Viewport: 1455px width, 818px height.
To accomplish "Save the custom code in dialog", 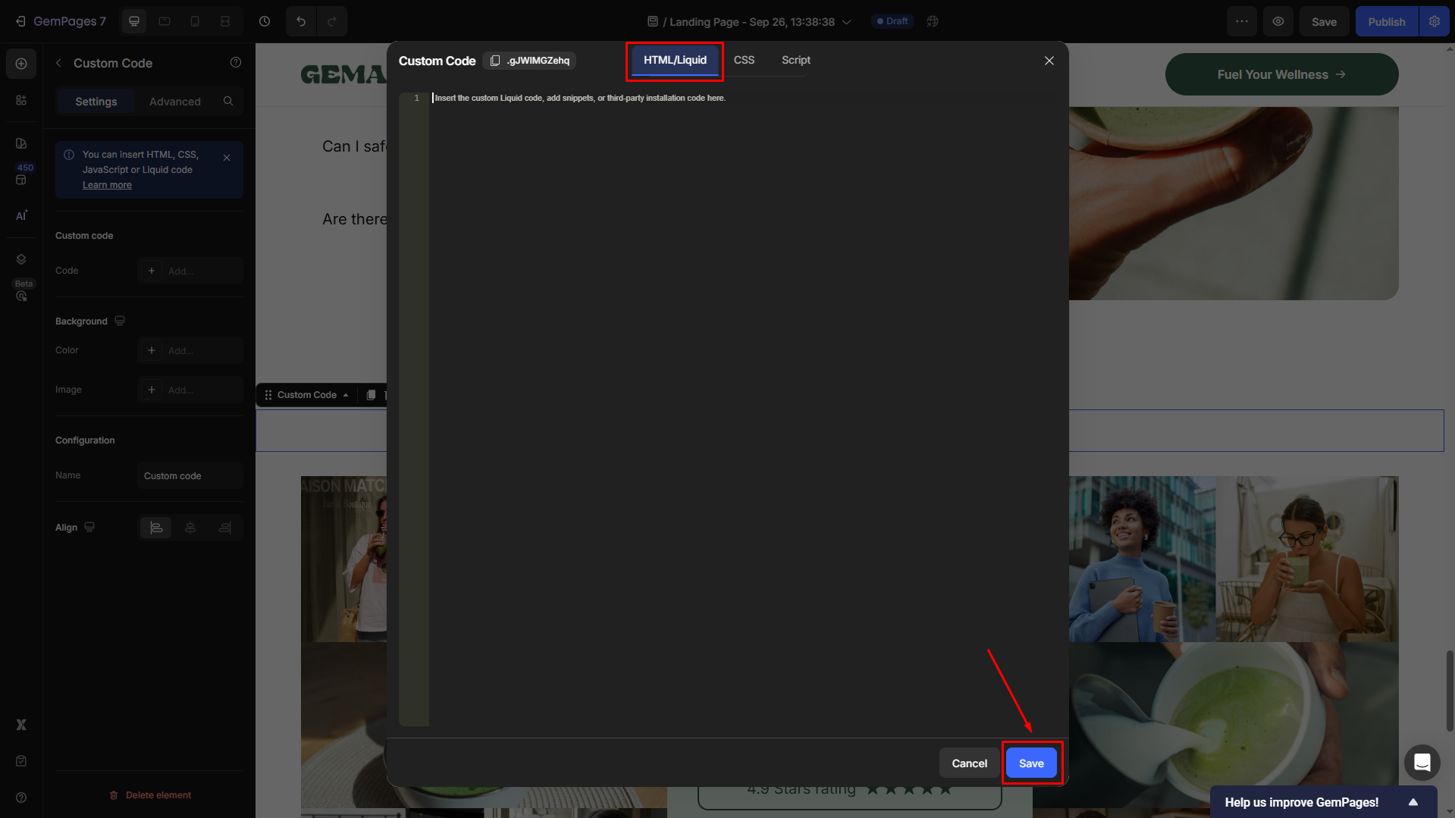I will click(1031, 763).
